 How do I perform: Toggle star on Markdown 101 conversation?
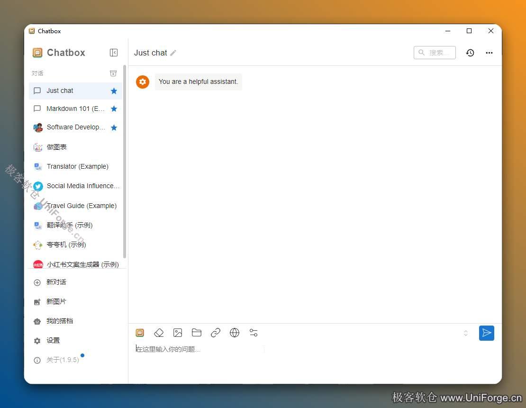[114, 109]
